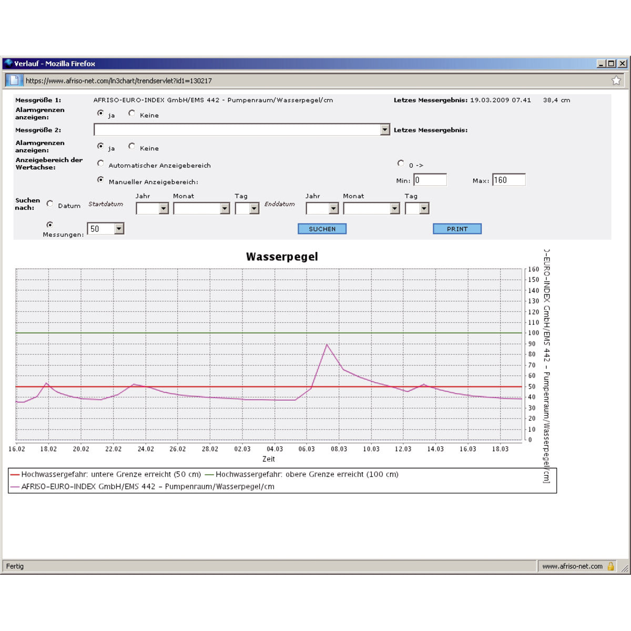Open the Messgröße 2 dropdown
This screenshot has width=631, height=631.
(x=385, y=130)
